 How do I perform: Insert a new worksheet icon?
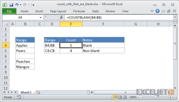click(x=38, y=92)
